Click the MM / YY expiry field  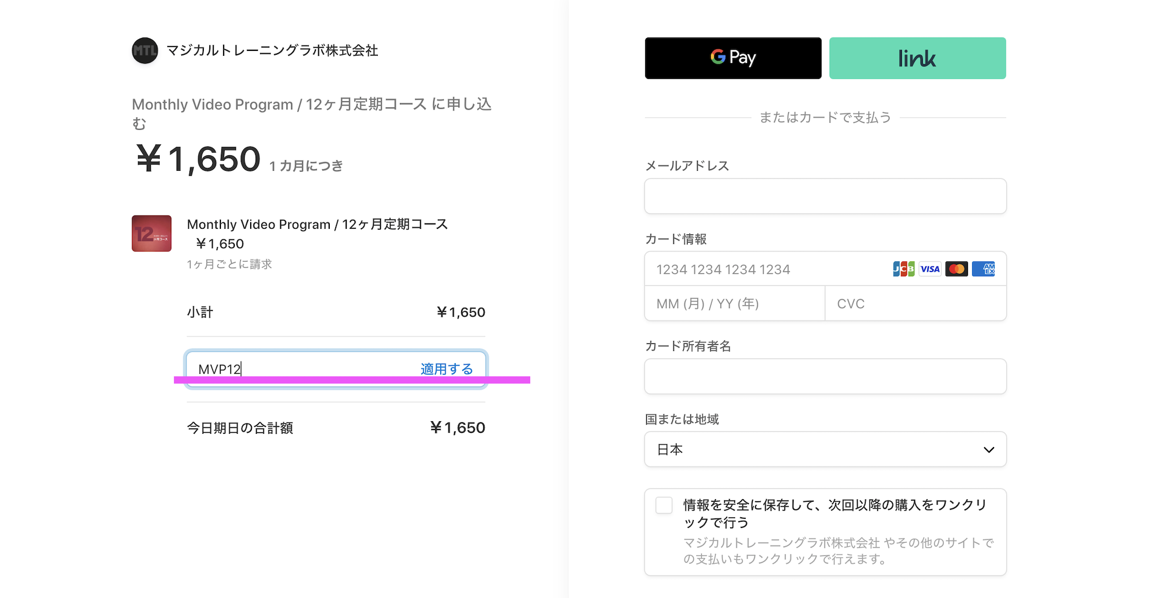(x=735, y=303)
